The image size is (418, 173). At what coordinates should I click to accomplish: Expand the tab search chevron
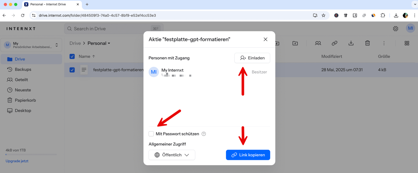(415, 4)
